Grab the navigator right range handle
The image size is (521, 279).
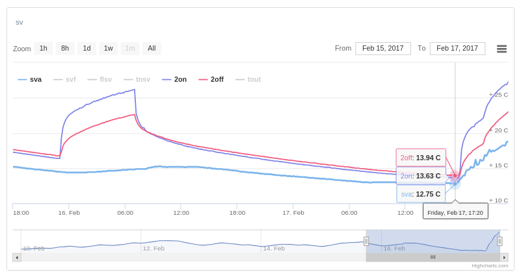(500, 241)
